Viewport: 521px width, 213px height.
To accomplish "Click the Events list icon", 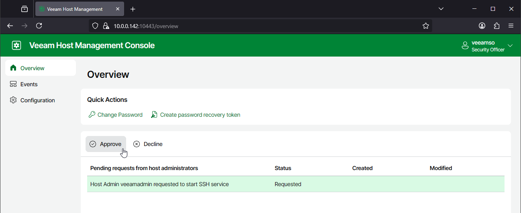I will (13, 84).
